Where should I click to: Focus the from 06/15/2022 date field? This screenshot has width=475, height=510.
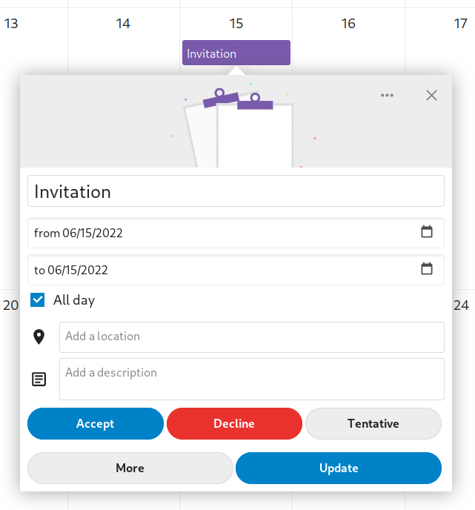point(222,233)
